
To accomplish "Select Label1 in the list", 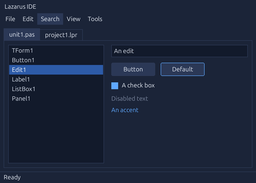I will pyautogui.click(x=56, y=80).
